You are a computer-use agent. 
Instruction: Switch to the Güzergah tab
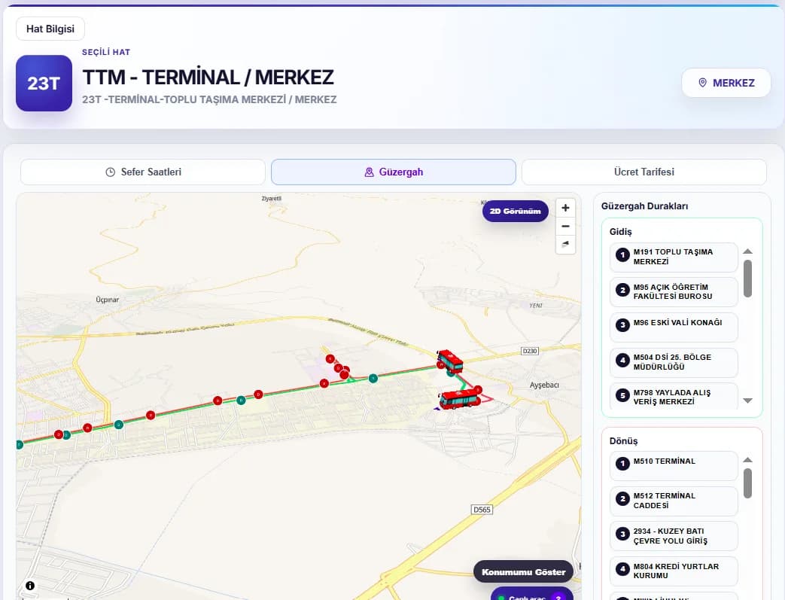tap(394, 172)
